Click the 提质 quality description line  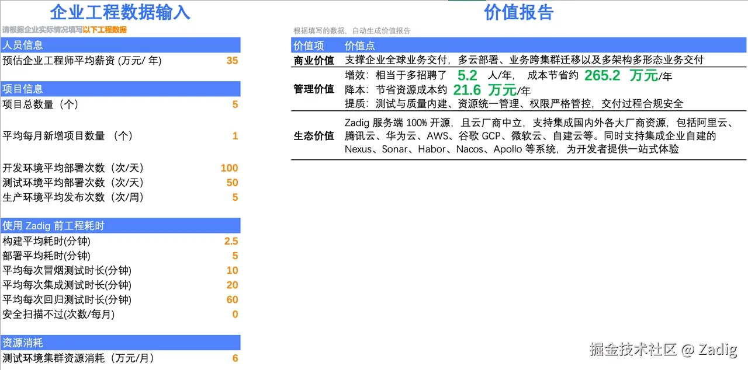(x=514, y=104)
